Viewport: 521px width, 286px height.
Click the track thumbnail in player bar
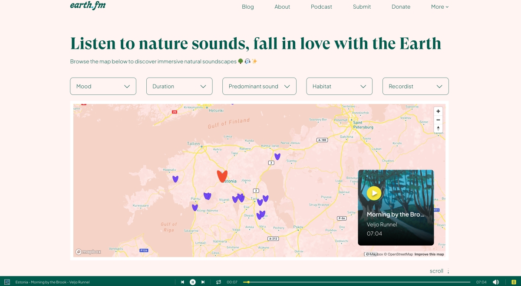tap(7, 282)
